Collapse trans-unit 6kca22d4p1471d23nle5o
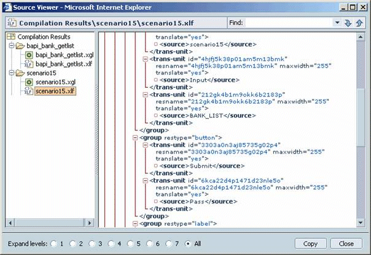The height and width of the screenshot is (255, 371). 146,181
